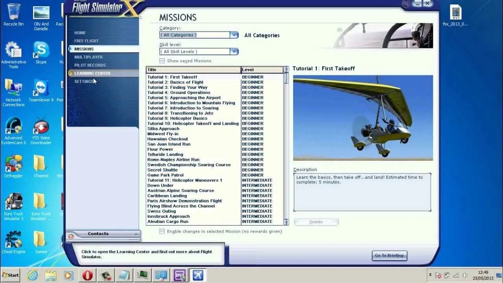Show hidden system tray icons
Viewport: 503px width, 283px height.
(430, 275)
